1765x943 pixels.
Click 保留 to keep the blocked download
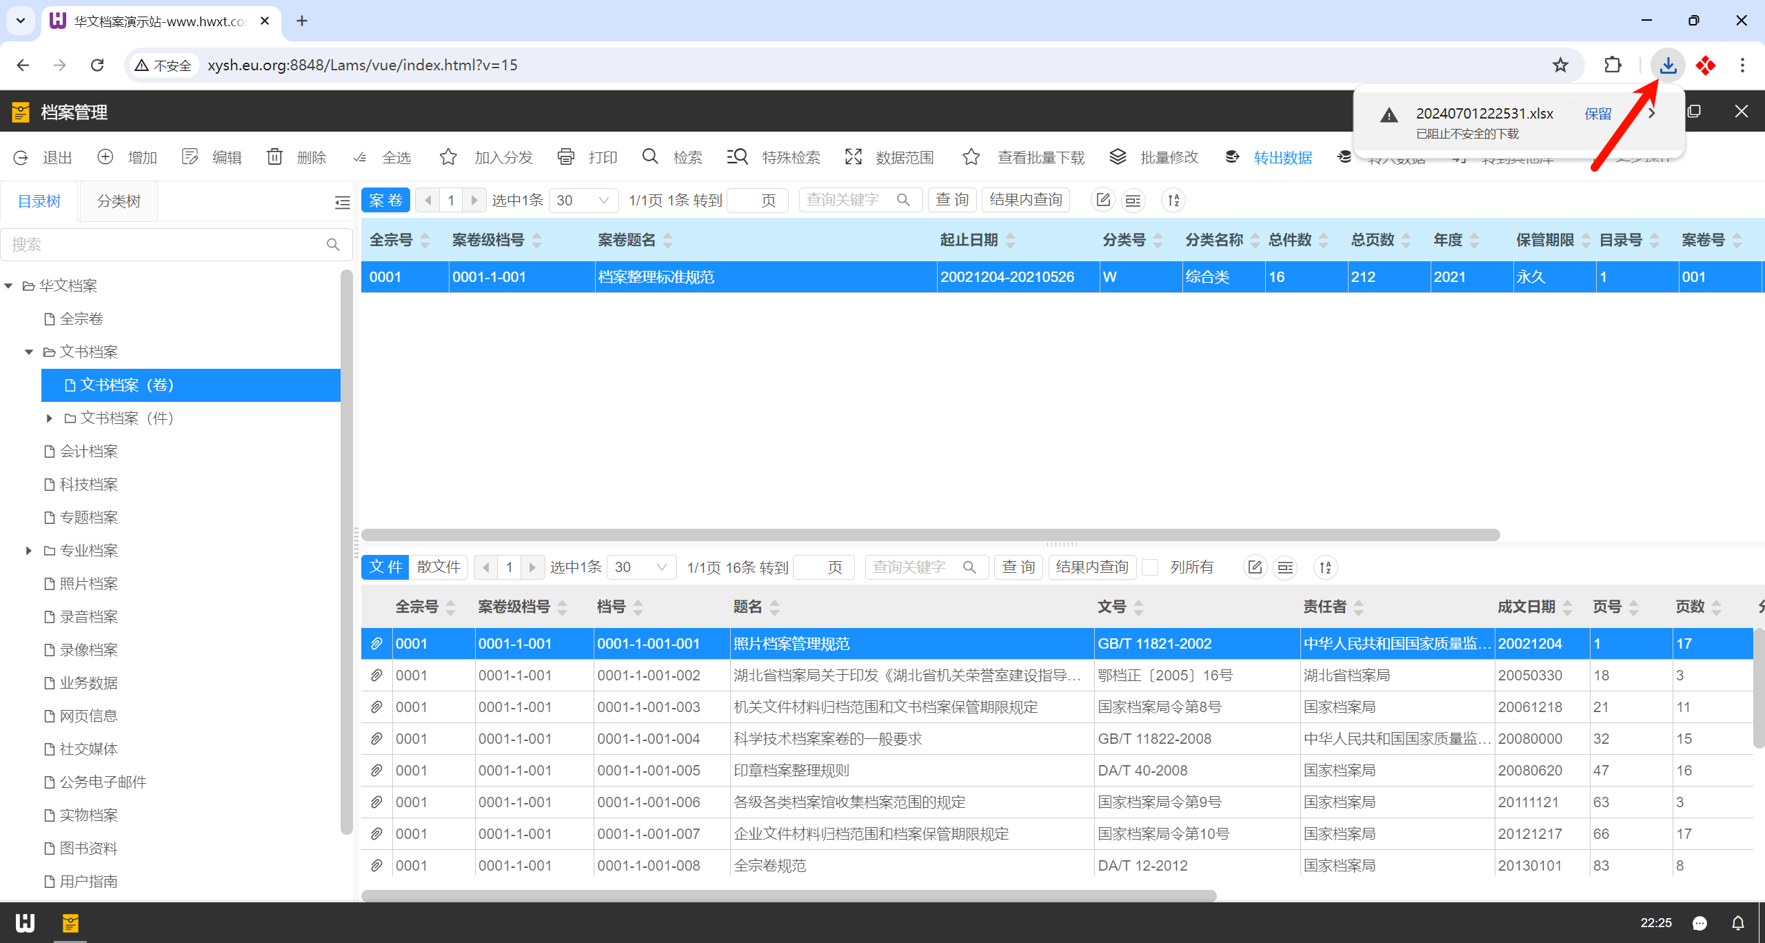pyautogui.click(x=1597, y=114)
